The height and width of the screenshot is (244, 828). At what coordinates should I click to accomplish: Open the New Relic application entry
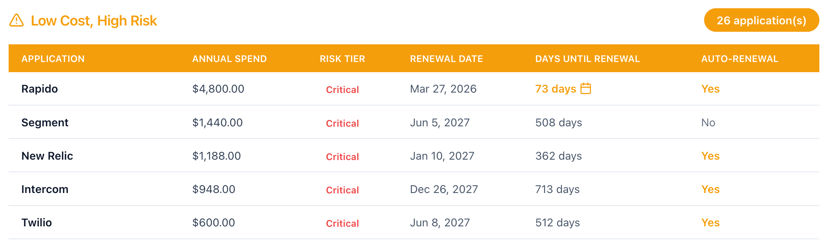pyautogui.click(x=47, y=156)
